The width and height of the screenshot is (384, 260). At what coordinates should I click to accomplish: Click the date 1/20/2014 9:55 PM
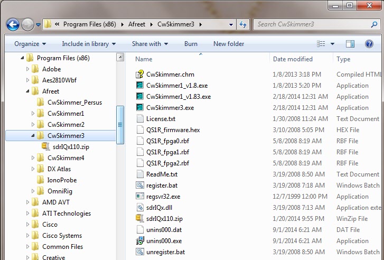click(298, 219)
